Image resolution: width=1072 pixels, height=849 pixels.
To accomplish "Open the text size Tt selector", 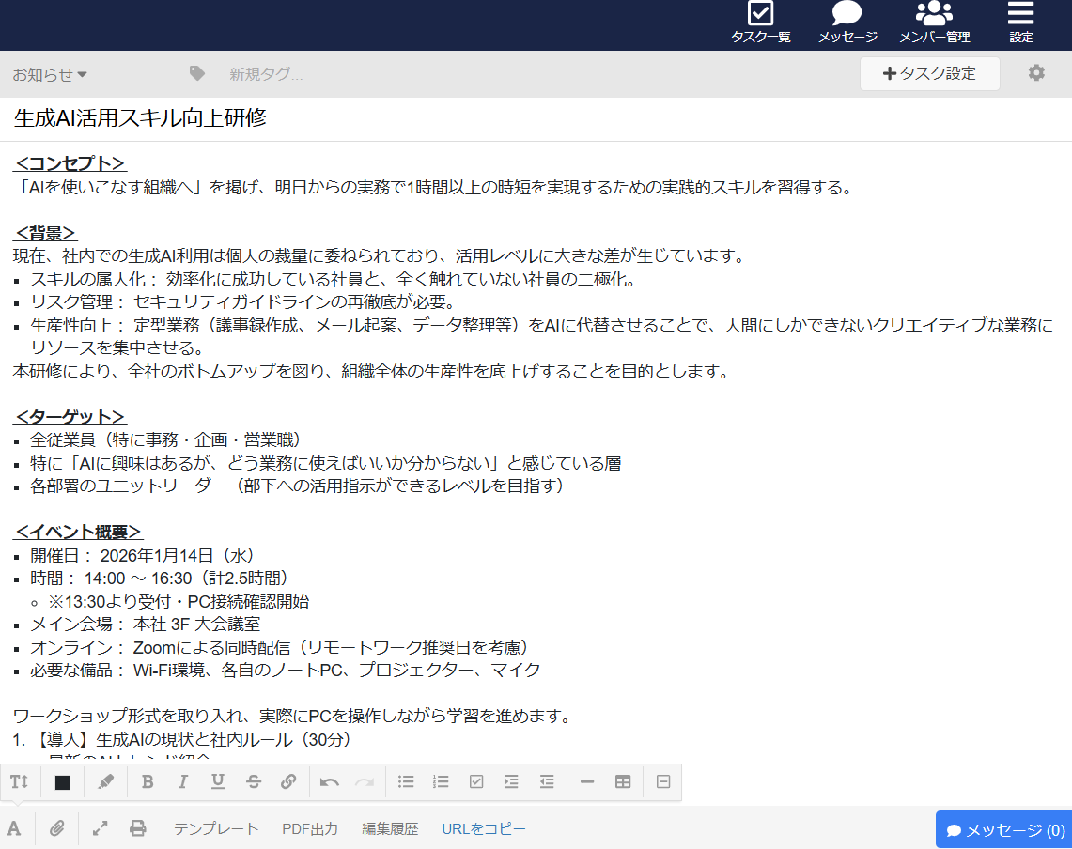I will tap(20, 781).
